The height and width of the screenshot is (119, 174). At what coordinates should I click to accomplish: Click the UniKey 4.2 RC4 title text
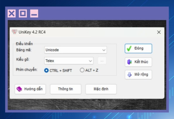(32, 32)
